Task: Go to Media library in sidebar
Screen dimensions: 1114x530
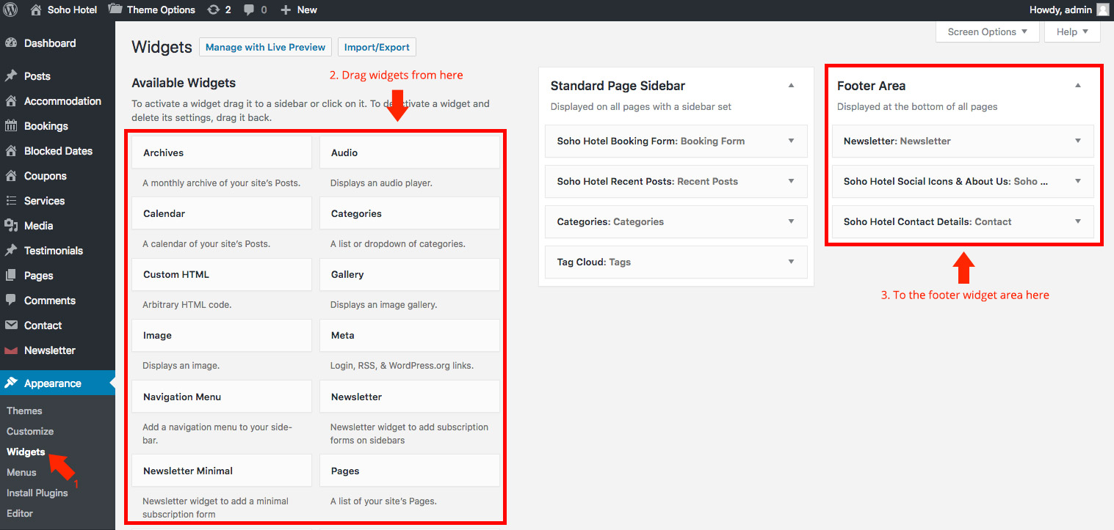Action: pos(38,226)
